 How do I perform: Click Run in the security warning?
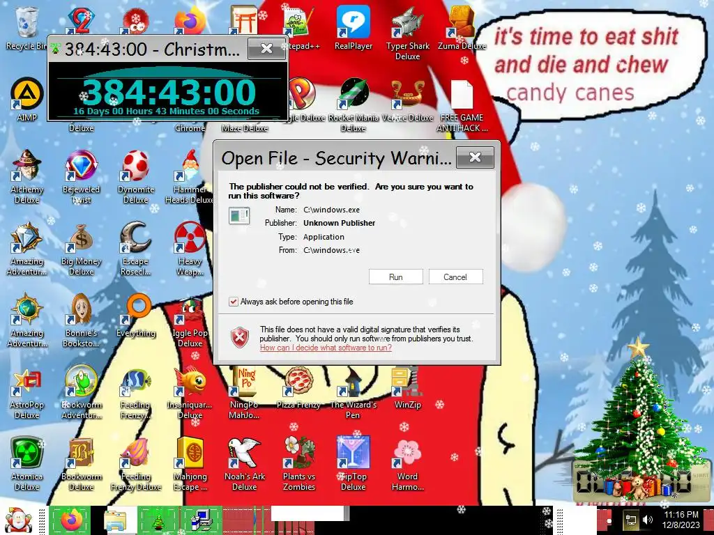(x=396, y=277)
